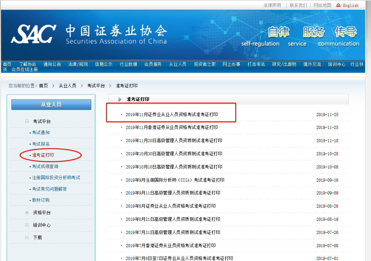The width and height of the screenshot is (371, 261).
Task: Select 投资者之家 from the navigation menu
Action: (205, 64)
